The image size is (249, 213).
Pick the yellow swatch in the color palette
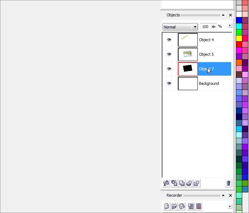click(x=239, y=38)
